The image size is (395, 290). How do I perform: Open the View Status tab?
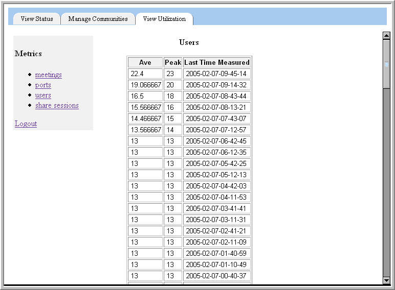coord(37,19)
